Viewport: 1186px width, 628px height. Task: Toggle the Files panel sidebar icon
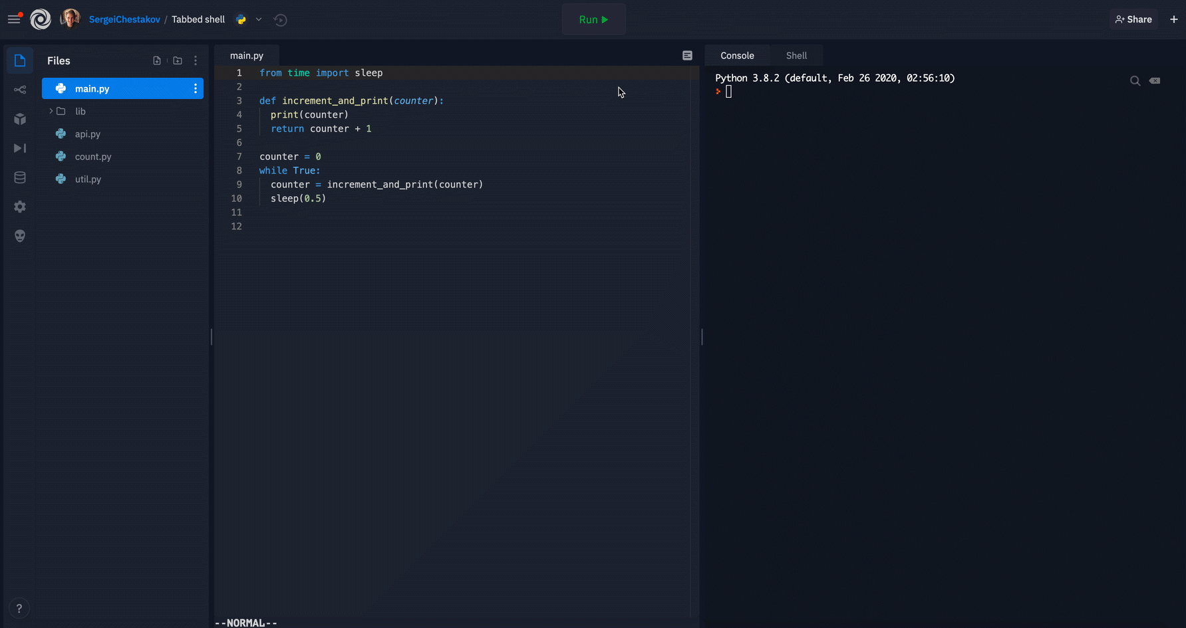click(x=20, y=60)
